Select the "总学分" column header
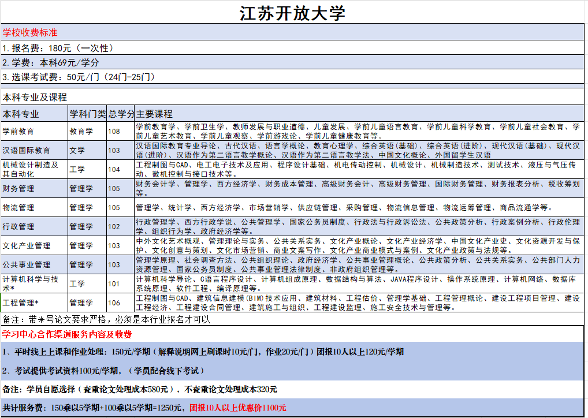588x418 pixels. click(x=120, y=114)
